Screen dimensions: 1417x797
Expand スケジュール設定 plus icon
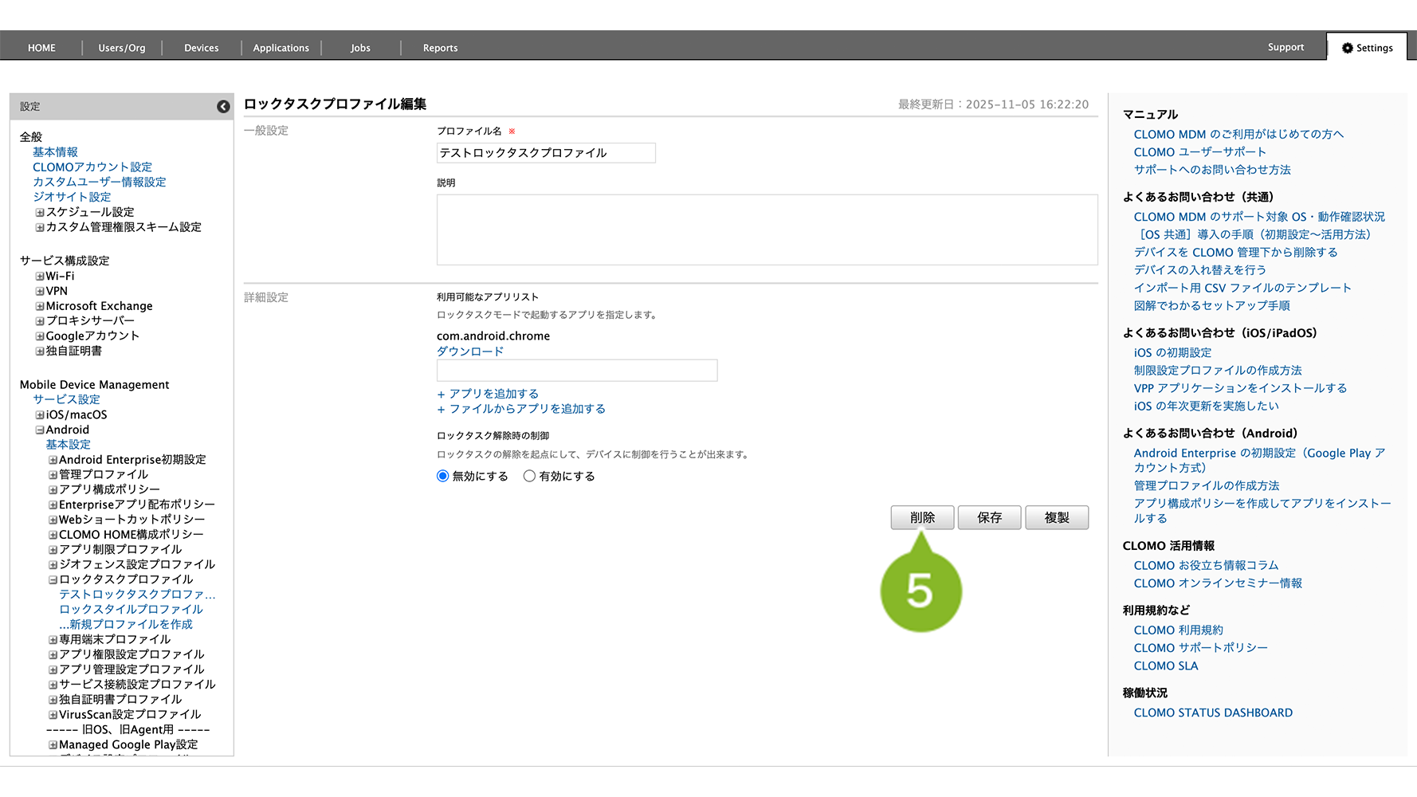pyautogui.click(x=40, y=213)
